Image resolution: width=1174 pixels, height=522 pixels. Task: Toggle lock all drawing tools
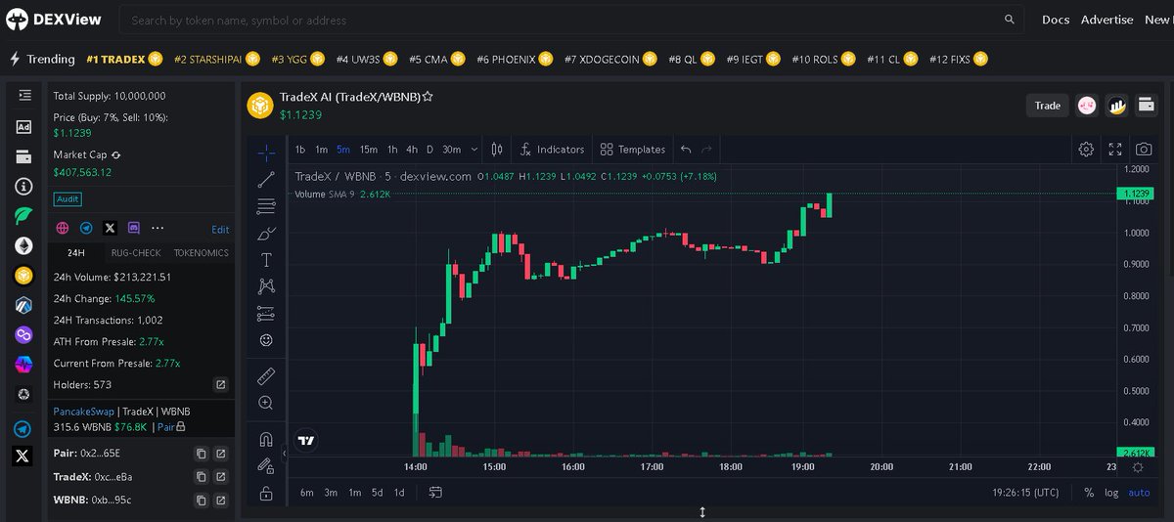[x=266, y=494]
